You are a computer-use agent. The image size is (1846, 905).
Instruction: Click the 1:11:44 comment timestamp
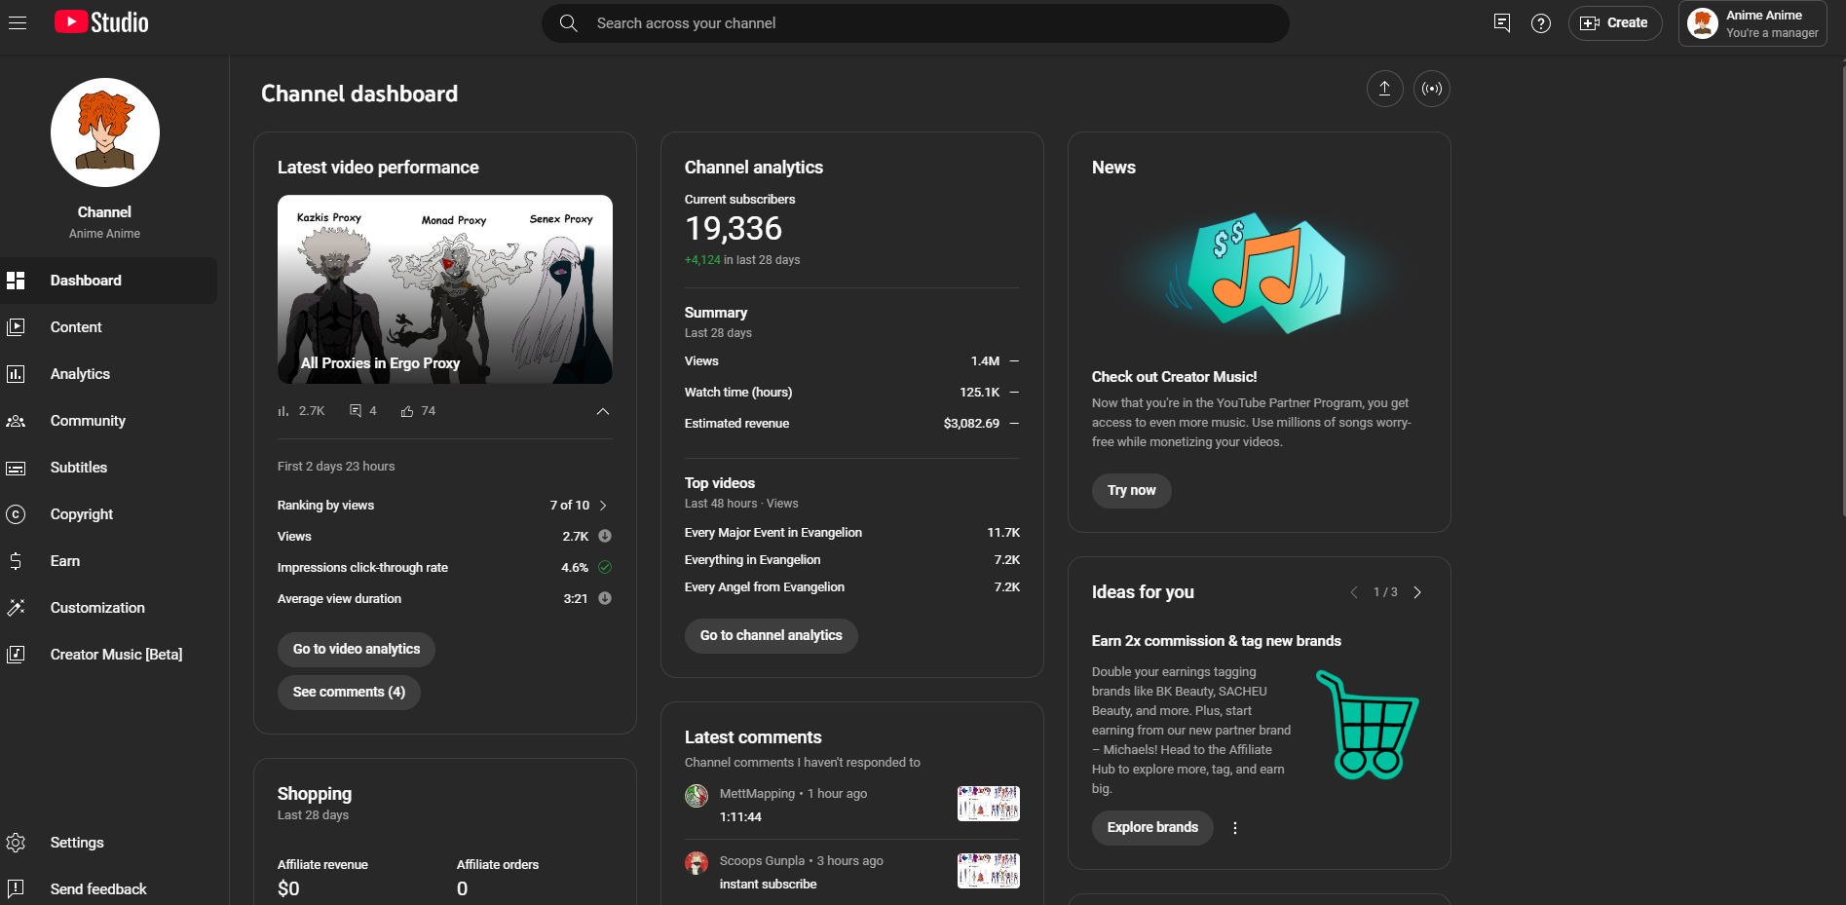(740, 817)
